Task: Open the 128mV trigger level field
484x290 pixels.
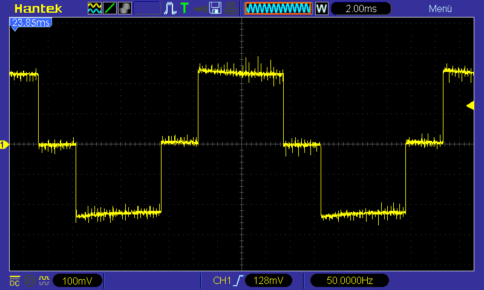Action: (268, 281)
